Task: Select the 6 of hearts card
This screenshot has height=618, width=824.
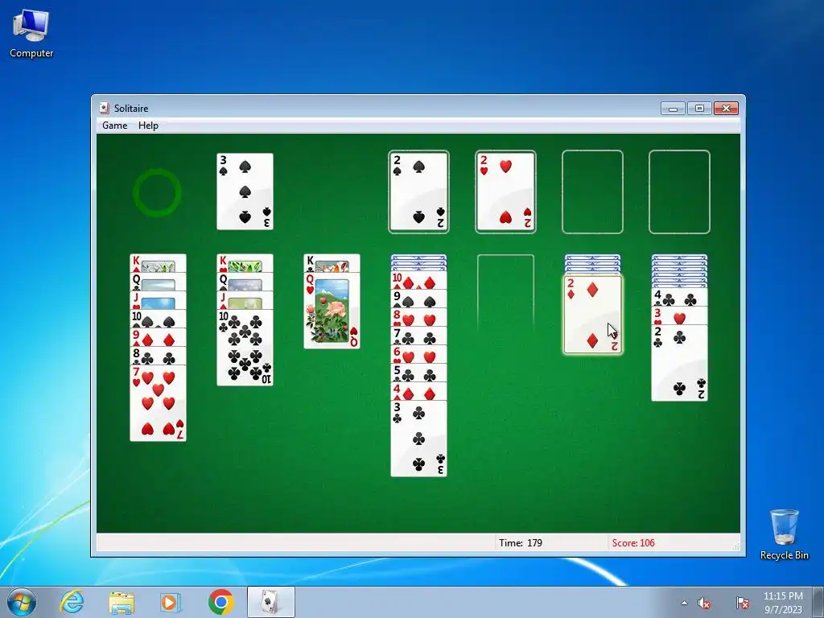Action: click(418, 355)
